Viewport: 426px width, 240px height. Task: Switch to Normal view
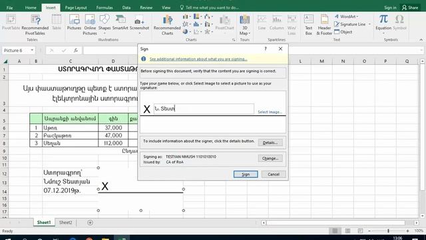(335, 231)
